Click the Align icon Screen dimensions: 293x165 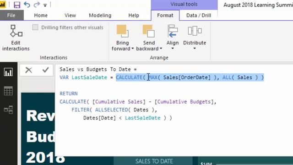(x=173, y=31)
